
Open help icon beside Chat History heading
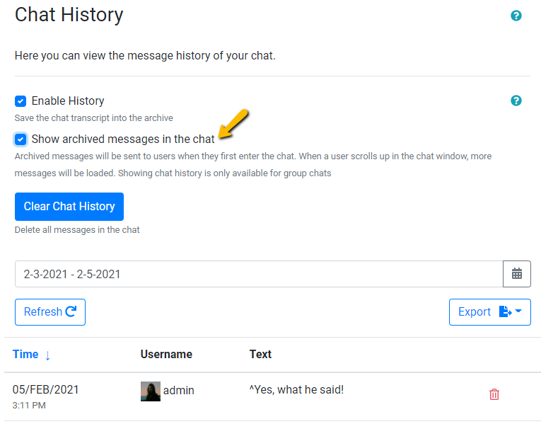[x=516, y=16]
